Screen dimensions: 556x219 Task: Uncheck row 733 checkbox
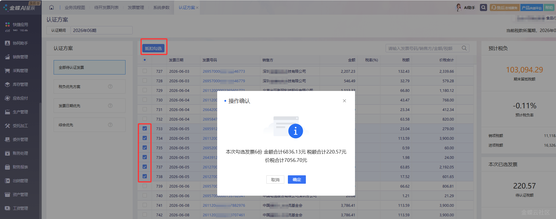coord(145,129)
